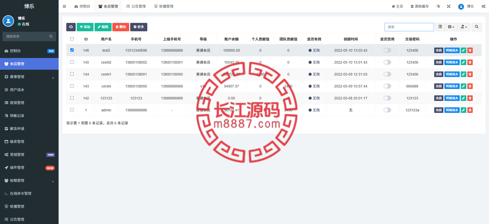489x224 pixels.
Task: Open 级差管理 in sidebar
Action: coord(29,142)
